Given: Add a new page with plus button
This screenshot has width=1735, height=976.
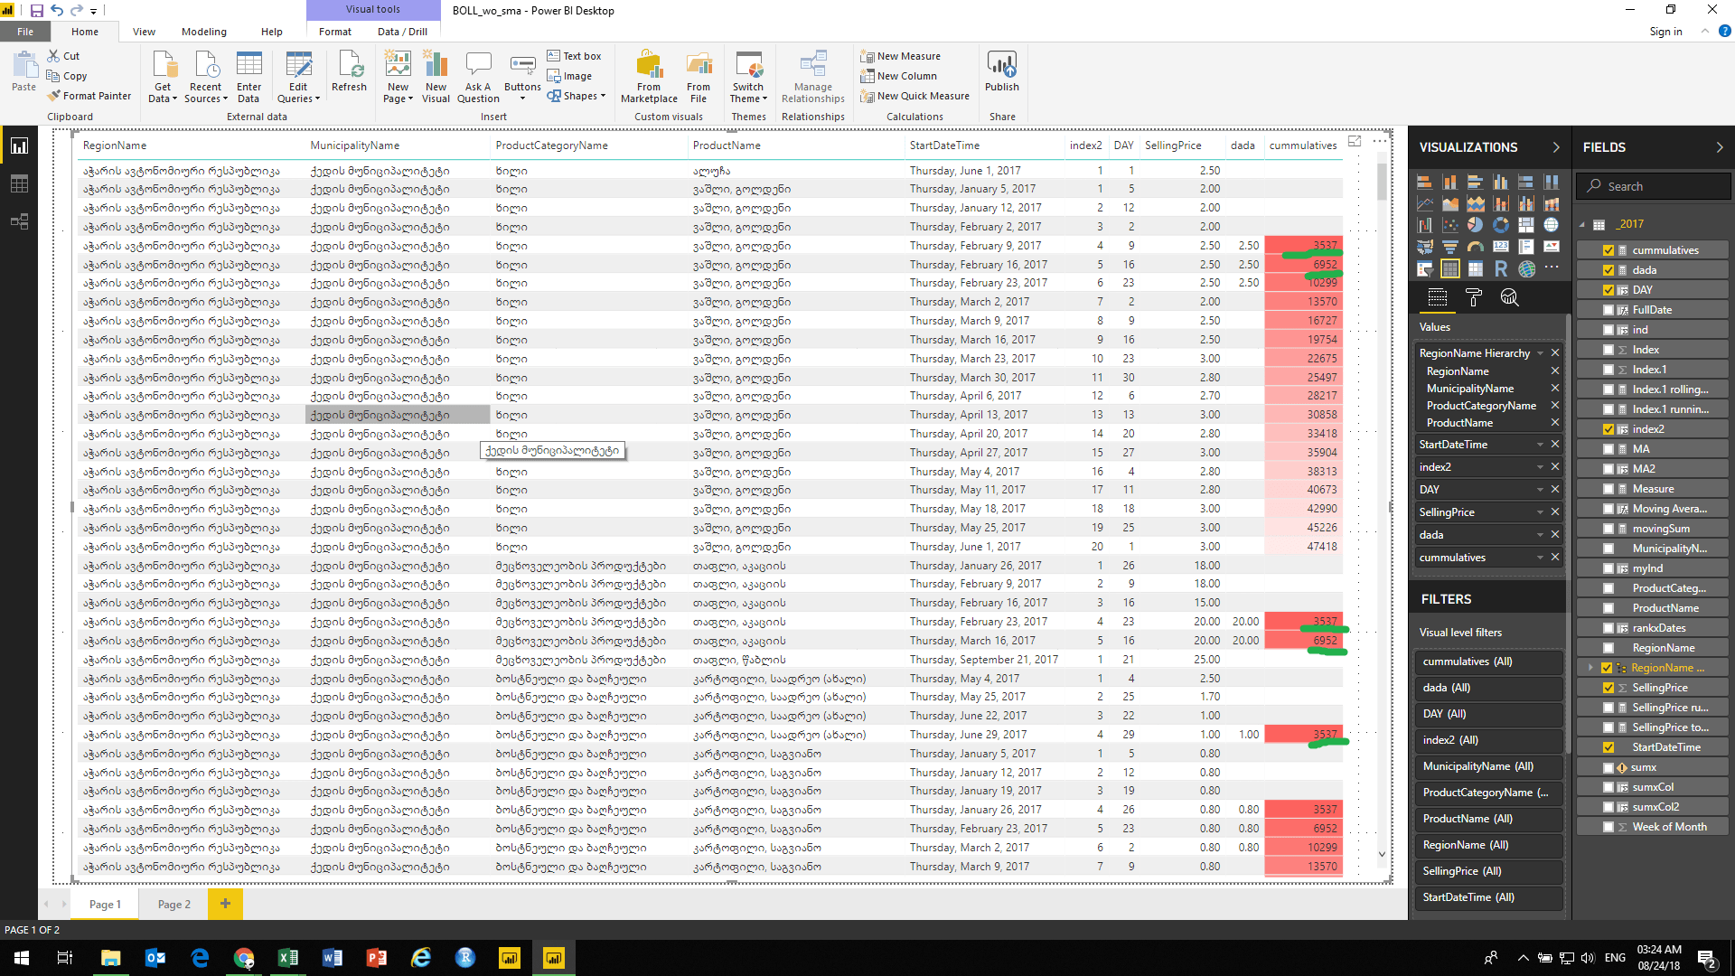Looking at the screenshot, I should tap(225, 904).
